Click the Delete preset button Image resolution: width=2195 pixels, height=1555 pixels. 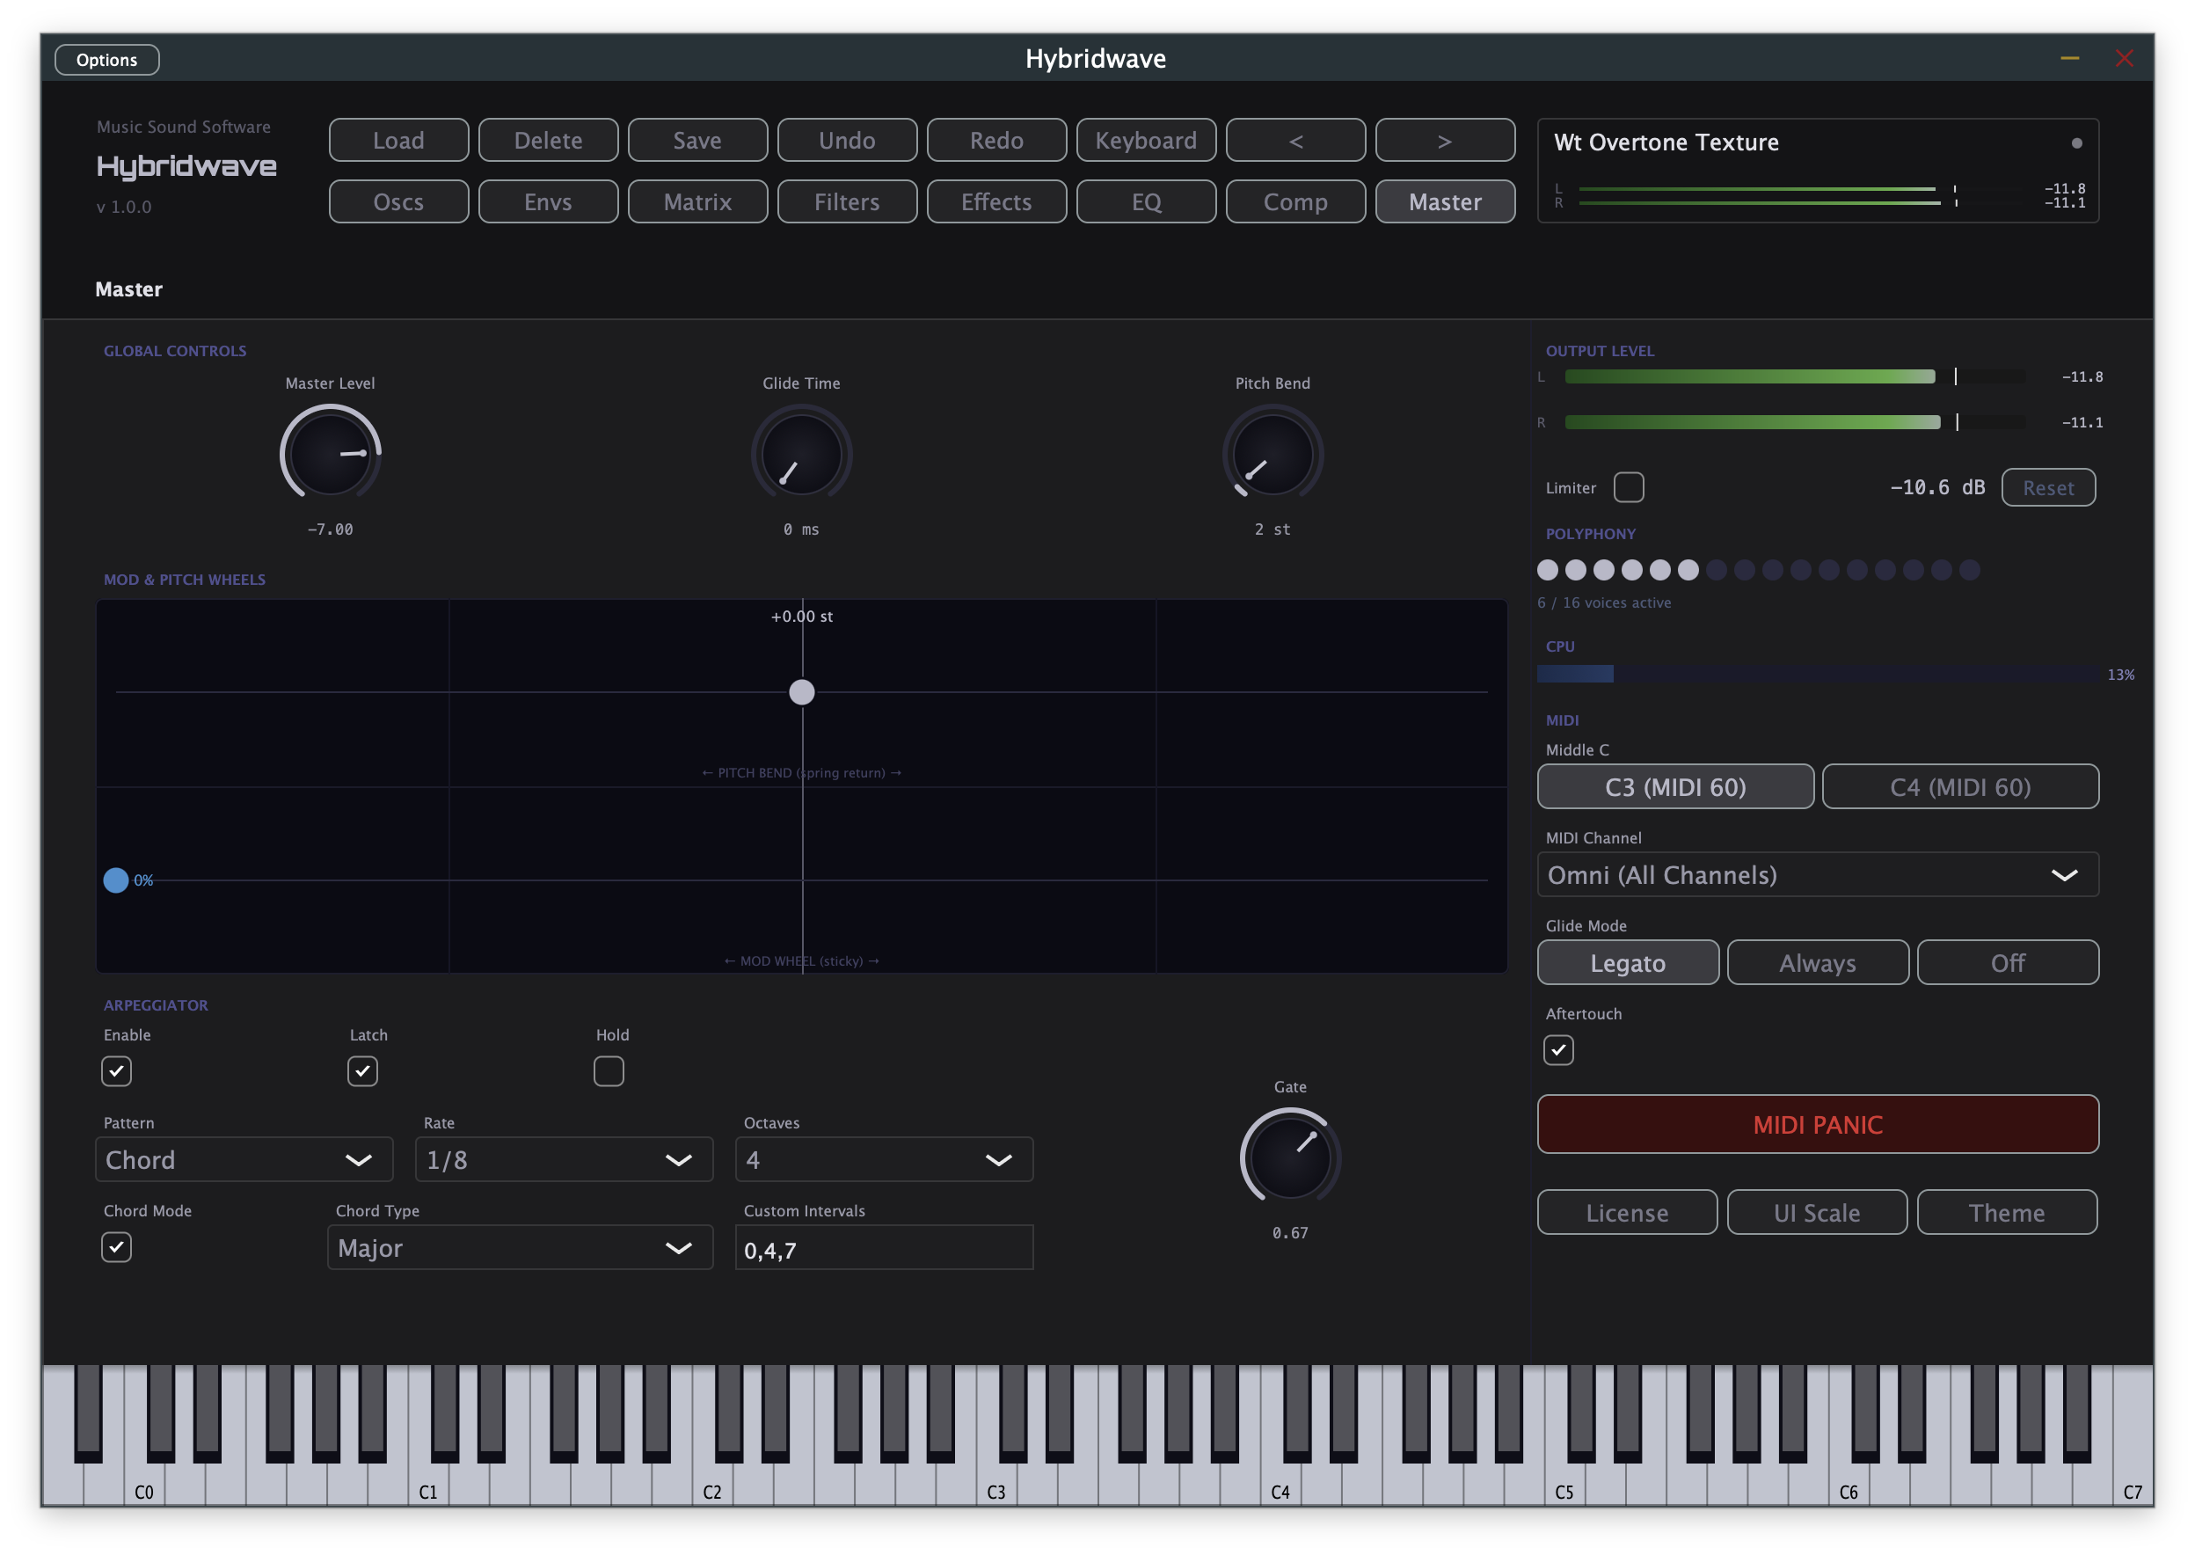point(548,140)
